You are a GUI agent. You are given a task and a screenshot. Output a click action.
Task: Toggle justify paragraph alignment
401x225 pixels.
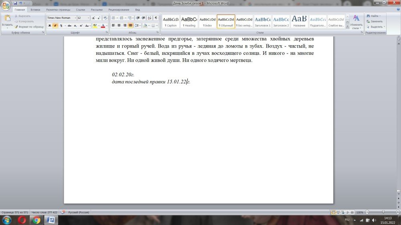point(130,26)
